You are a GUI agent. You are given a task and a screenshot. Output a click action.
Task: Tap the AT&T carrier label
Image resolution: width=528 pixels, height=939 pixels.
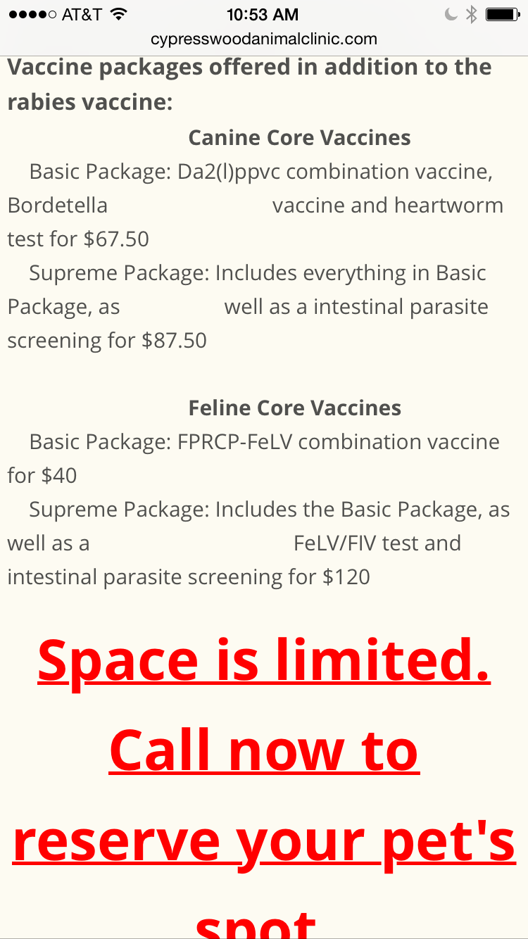(x=83, y=14)
